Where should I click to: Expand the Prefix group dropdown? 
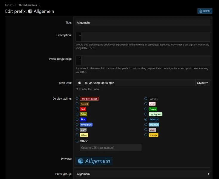click(x=143, y=174)
